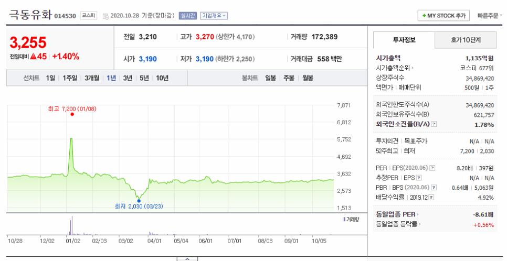Click the current price 3,255
The height and width of the screenshot is (261, 507).
click(x=28, y=42)
